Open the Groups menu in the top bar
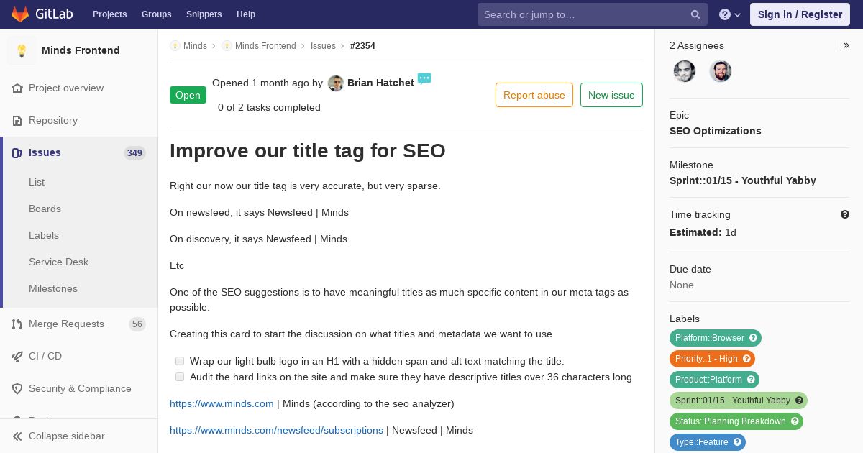Image resolution: width=863 pixels, height=453 pixels. point(156,14)
